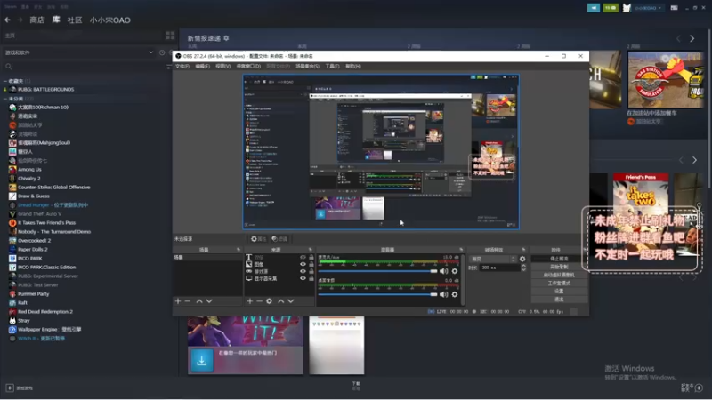Screen dimensions: 712x400
Task: Open transition properties gear in OBS
Action: 522,259
